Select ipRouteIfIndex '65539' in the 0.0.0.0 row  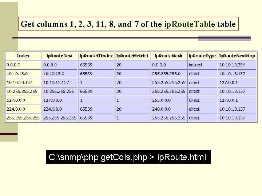point(96,65)
